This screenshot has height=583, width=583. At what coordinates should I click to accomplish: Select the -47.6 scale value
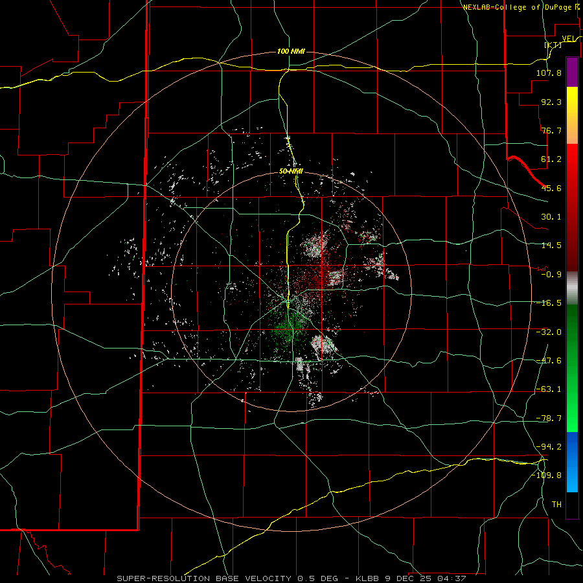click(549, 361)
